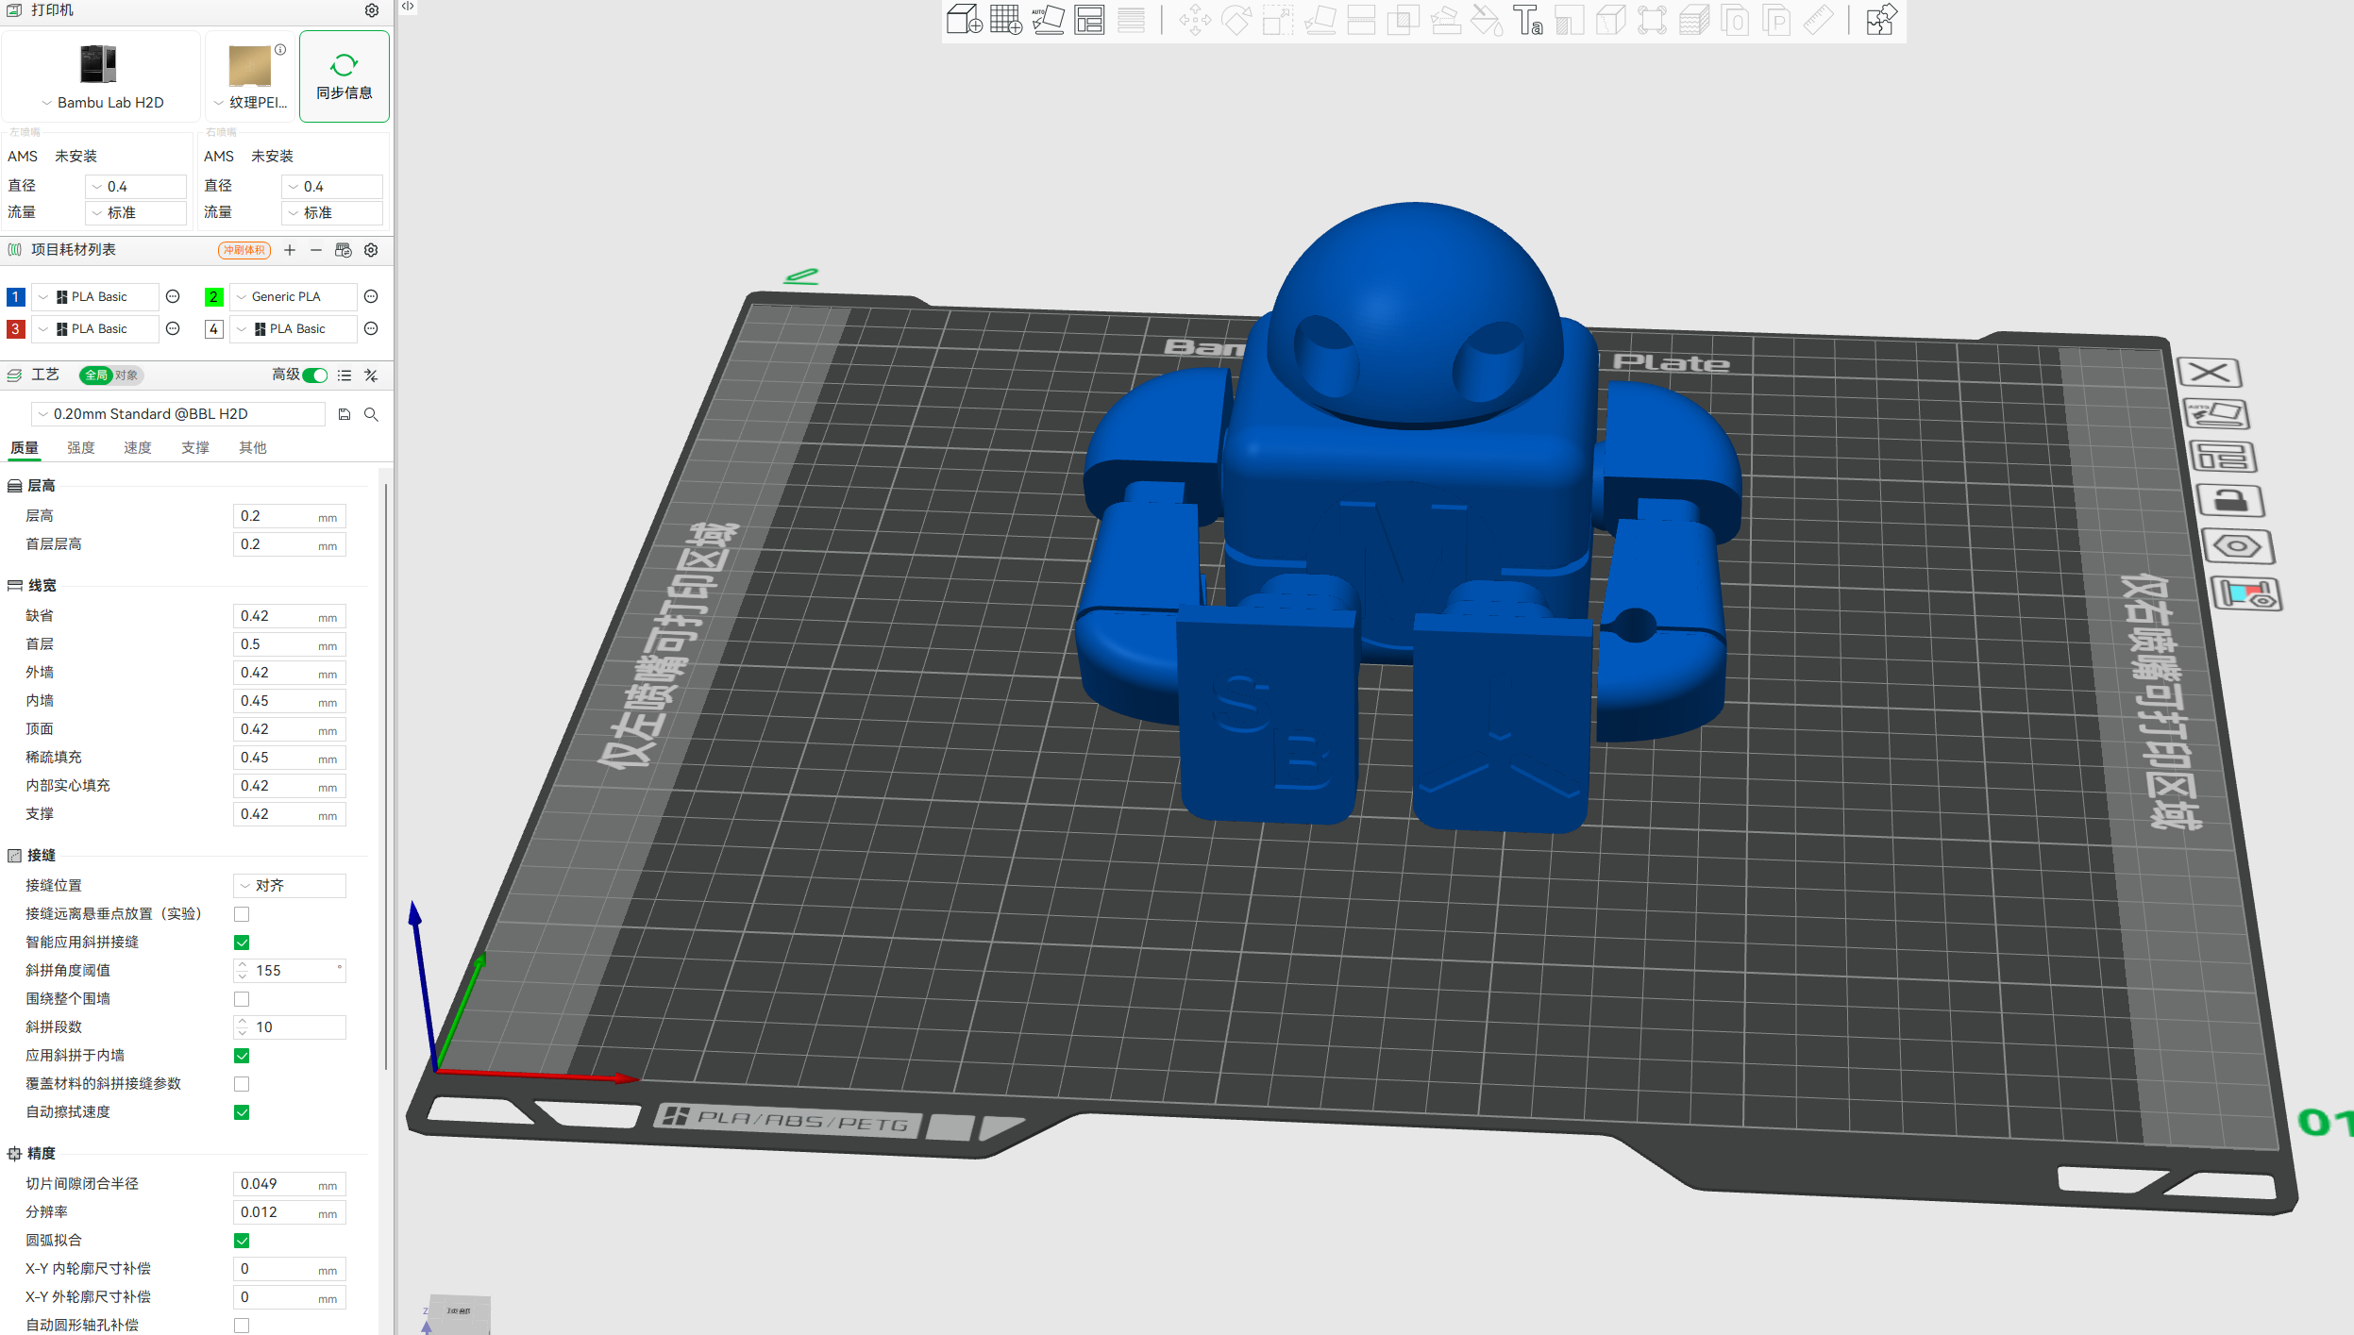
Task: Click the 冲刷体积 button
Action: (x=244, y=250)
